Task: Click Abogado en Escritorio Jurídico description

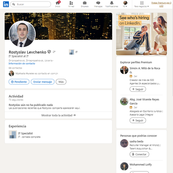Action: (146, 113)
